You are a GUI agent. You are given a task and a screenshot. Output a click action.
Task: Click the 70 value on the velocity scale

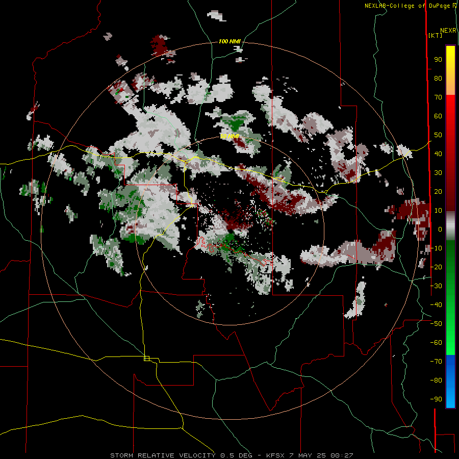click(x=438, y=97)
